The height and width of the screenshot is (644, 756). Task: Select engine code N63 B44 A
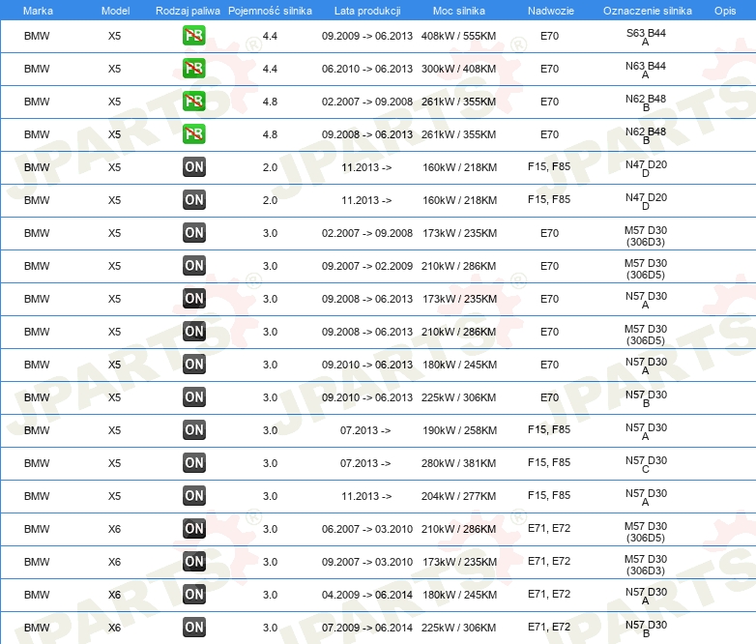[646, 70]
